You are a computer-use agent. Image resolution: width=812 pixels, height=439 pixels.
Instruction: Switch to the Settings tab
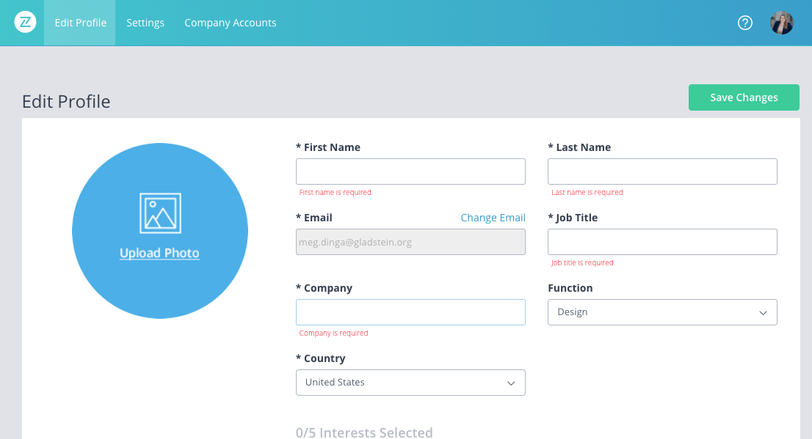click(x=145, y=23)
